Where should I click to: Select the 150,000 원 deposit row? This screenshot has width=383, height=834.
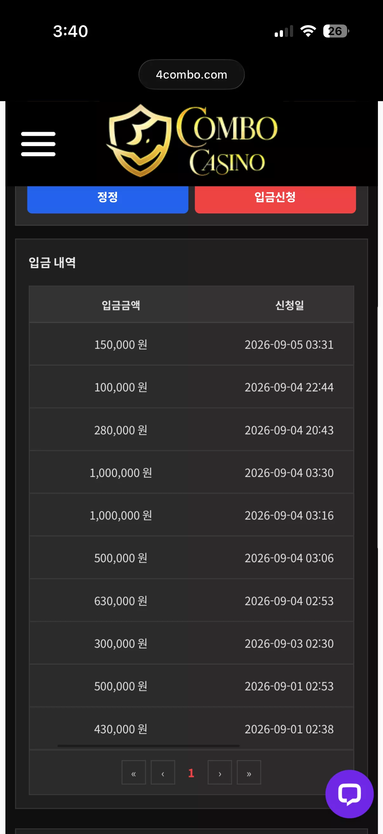(x=192, y=344)
